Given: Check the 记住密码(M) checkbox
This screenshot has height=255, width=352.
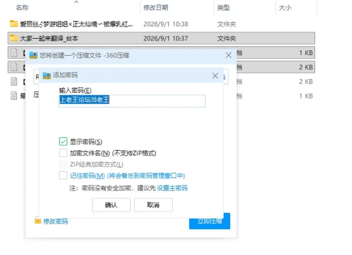Looking at the screenshot, I should point(63,175).
